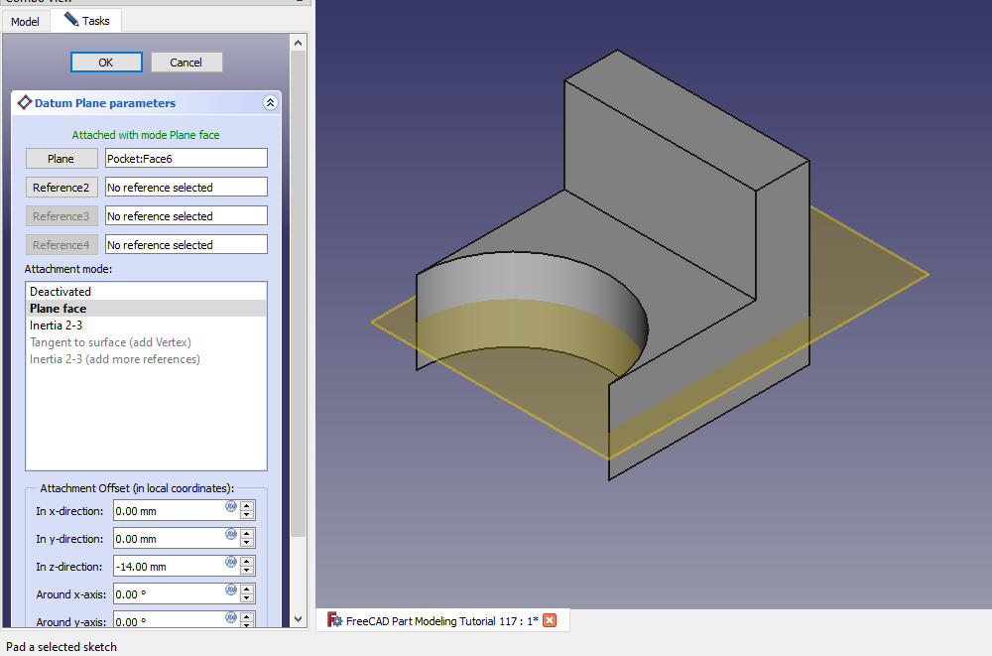The height and width of the screenshot is (656, 992).
Task: Open expression editor for Around x-axis
Action: [x=231, y=590]
